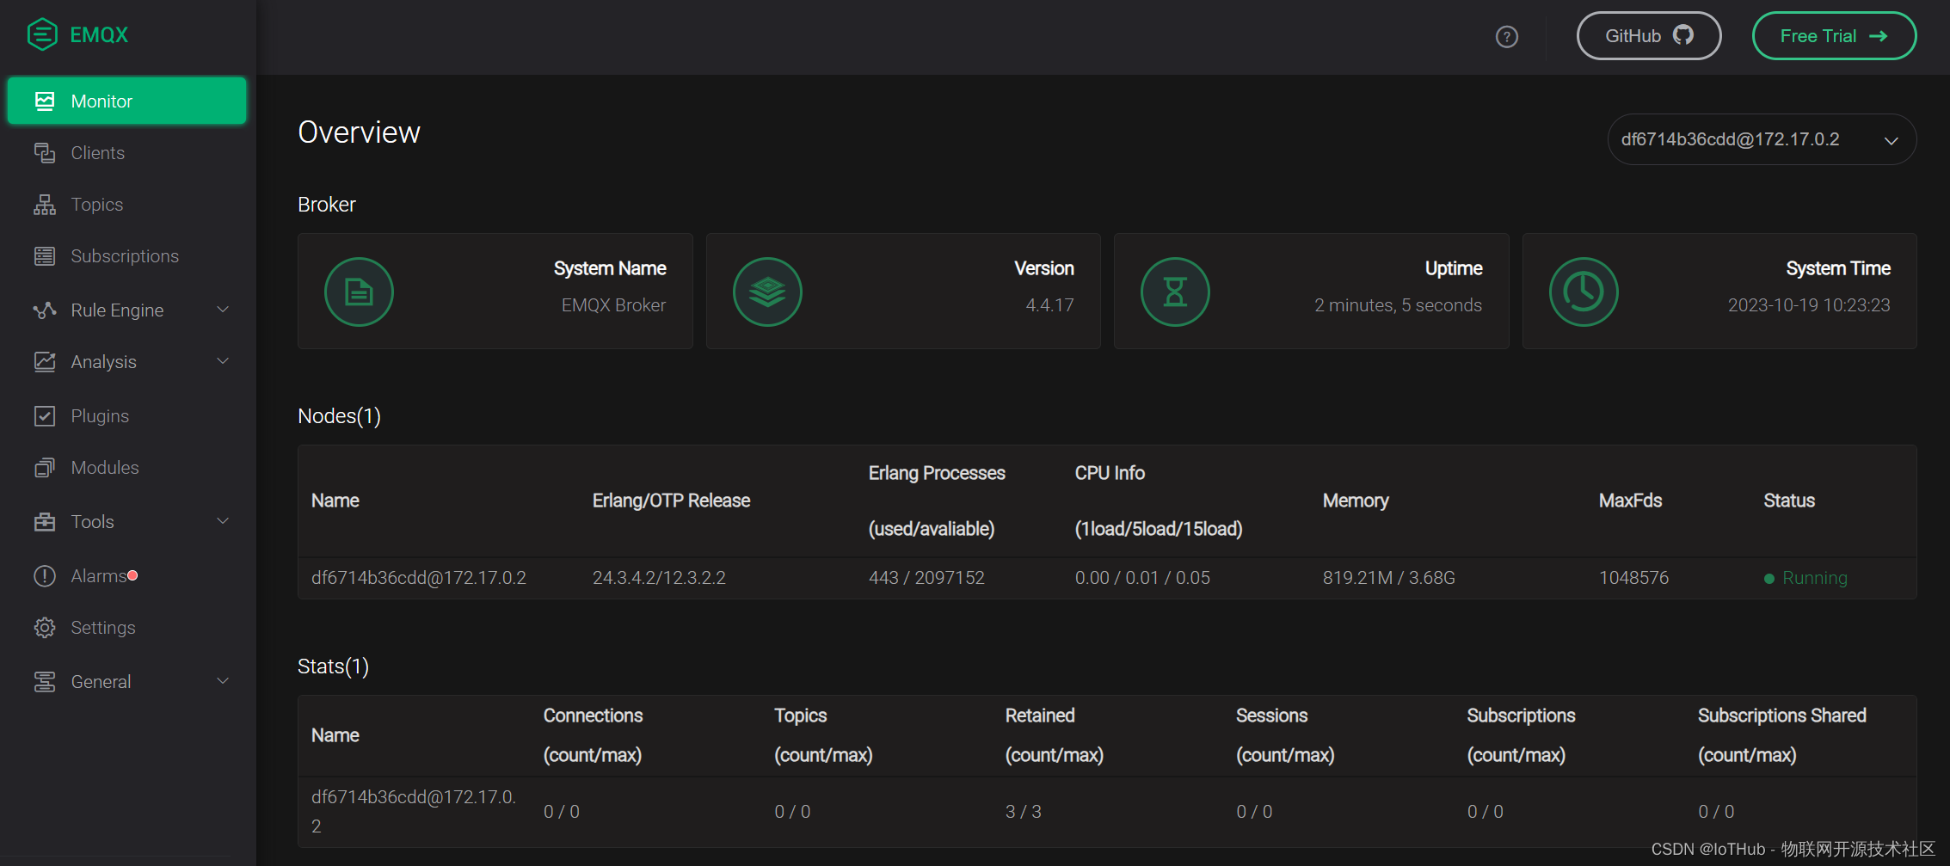Click the node dropdown arrow
1950x866 pixels.
(x=1892, y=141)
